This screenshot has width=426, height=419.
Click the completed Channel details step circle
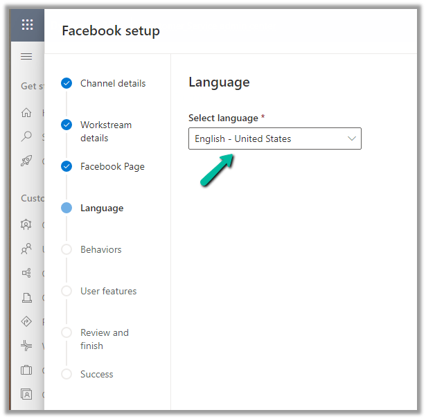66,83
